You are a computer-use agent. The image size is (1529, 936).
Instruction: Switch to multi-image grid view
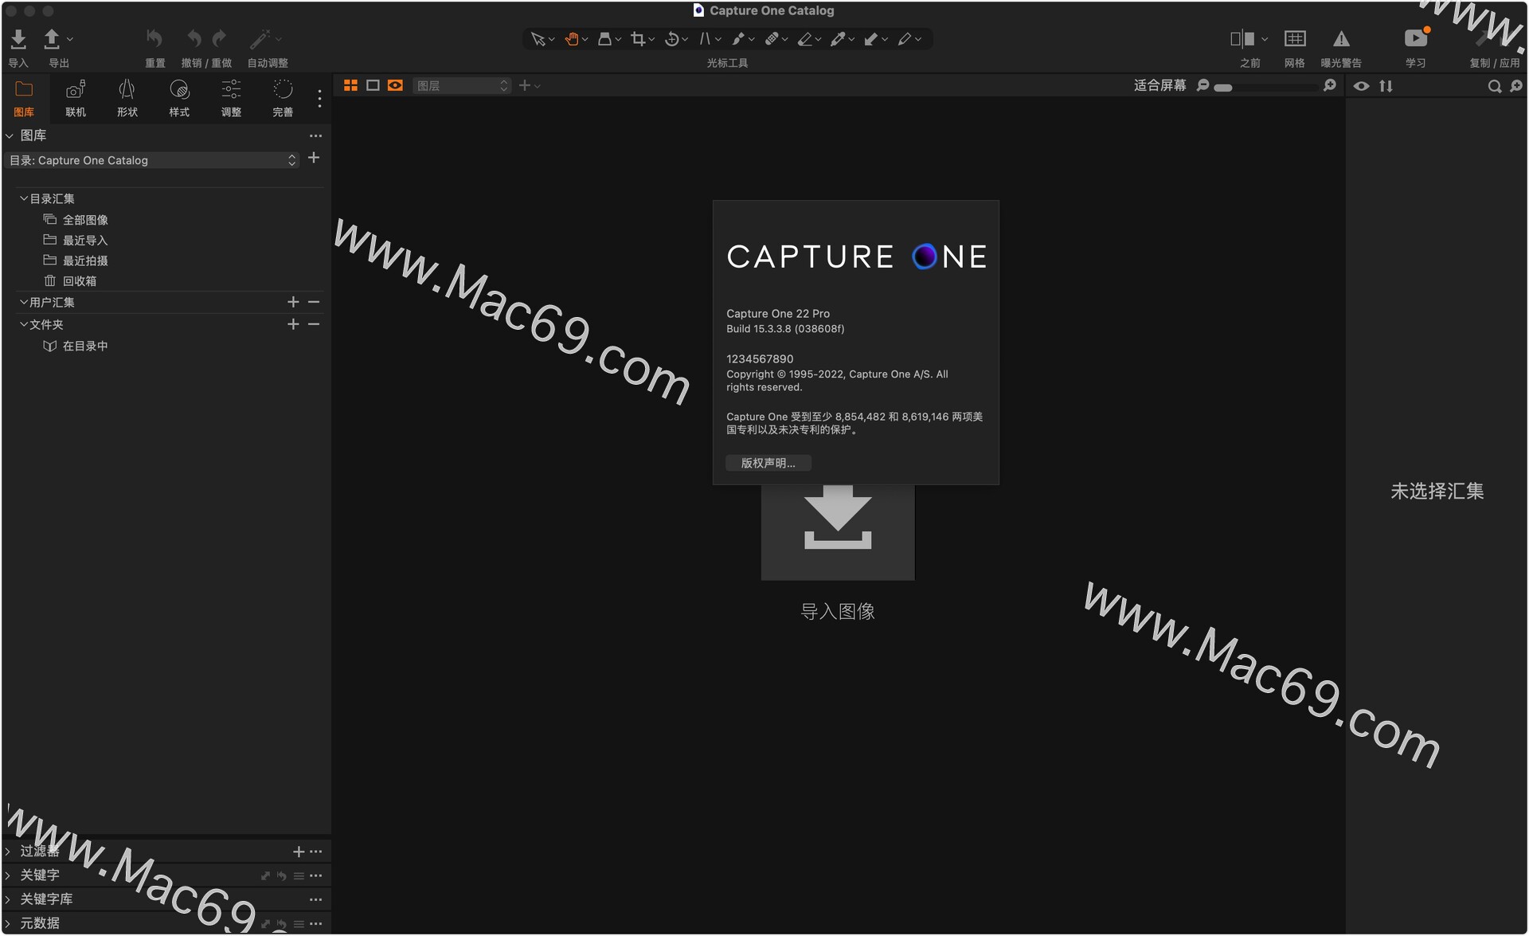tap(350, 85)
